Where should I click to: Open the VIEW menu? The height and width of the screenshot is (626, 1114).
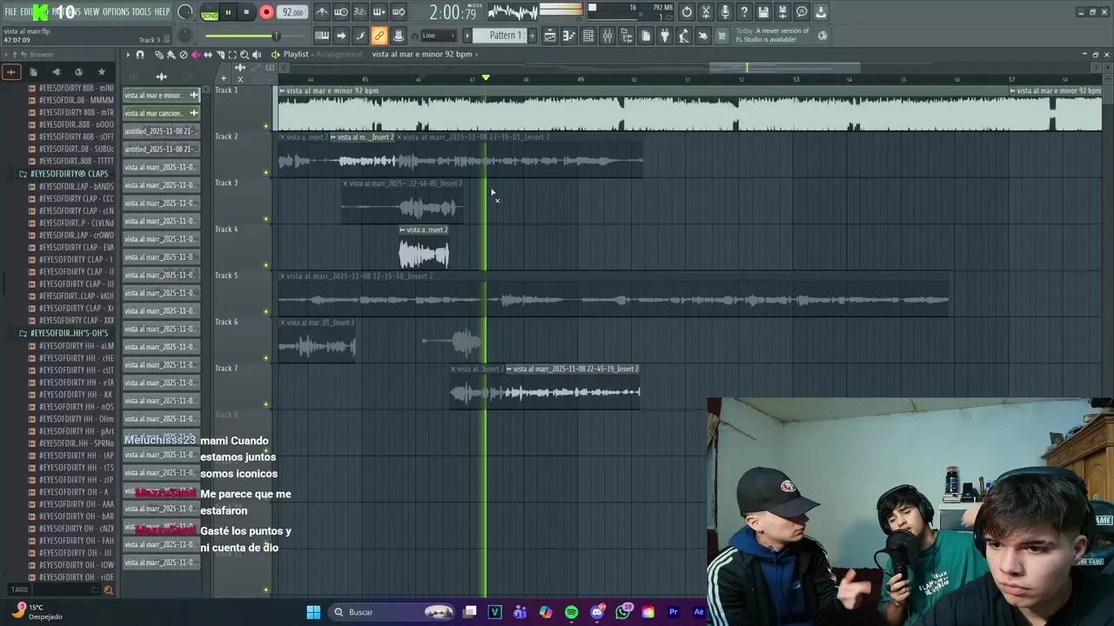[x=91, y=12]
